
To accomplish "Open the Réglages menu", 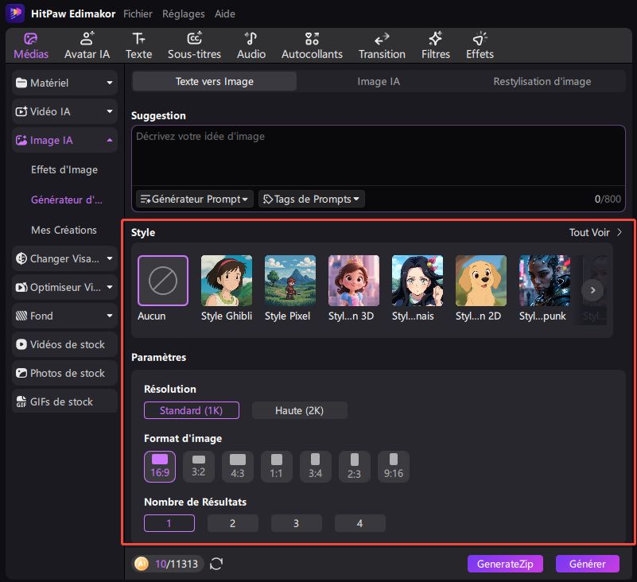I will (183, 14).
